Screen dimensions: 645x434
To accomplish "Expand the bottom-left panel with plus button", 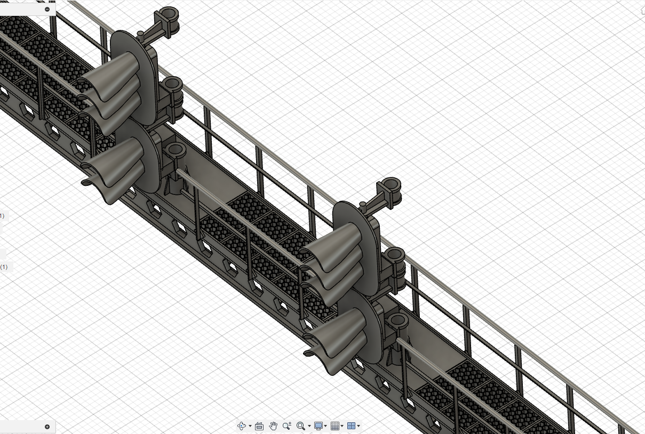I will pos(47,427).
